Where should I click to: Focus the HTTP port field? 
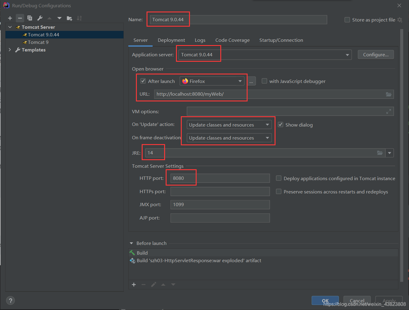(220, 178)
